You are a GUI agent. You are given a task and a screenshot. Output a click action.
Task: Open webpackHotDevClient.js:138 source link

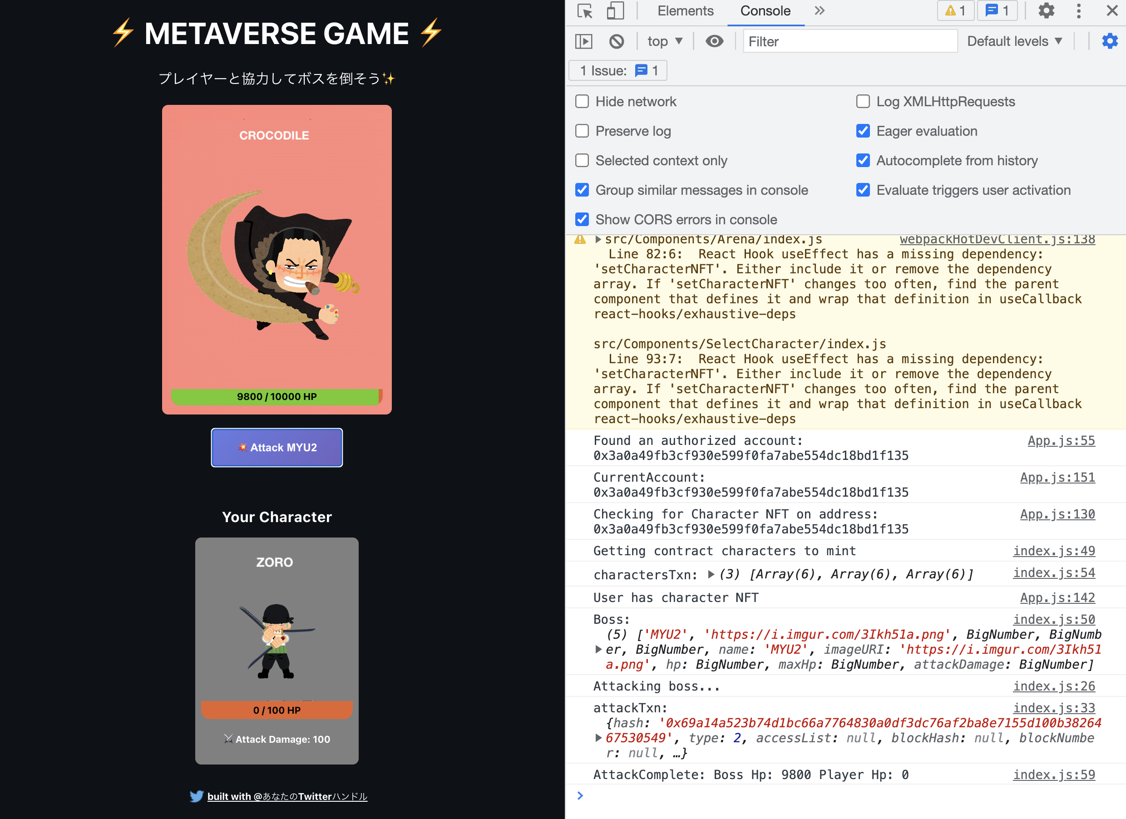[997, 240]
